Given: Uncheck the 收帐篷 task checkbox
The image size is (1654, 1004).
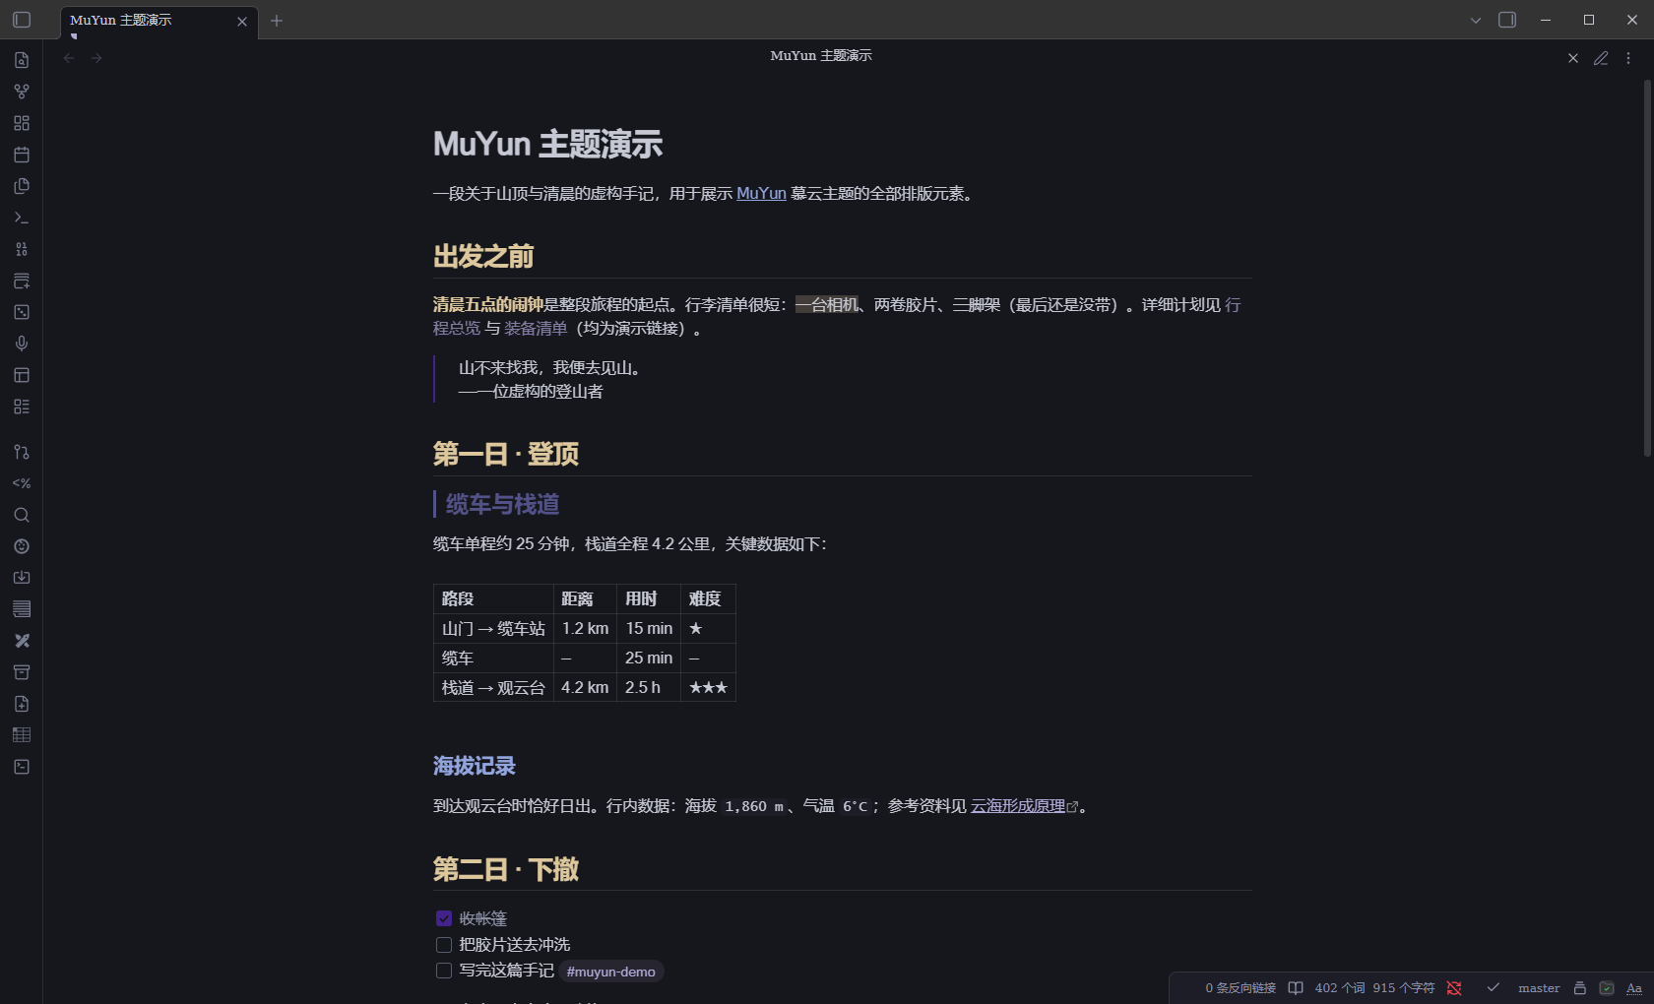Looking at the screenshot, I should (444, 918).
